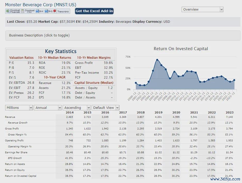The width and height of the screenshot is (242, 183).
Task: Click the Download CSV document icon
Action: (23, 11)
